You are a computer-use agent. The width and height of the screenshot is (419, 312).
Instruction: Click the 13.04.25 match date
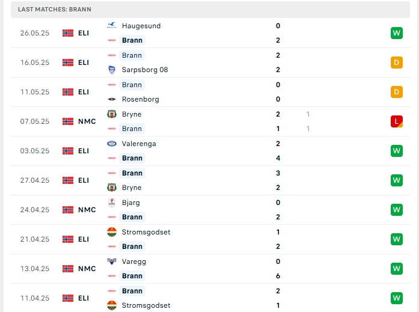click(x=35, y=269)
